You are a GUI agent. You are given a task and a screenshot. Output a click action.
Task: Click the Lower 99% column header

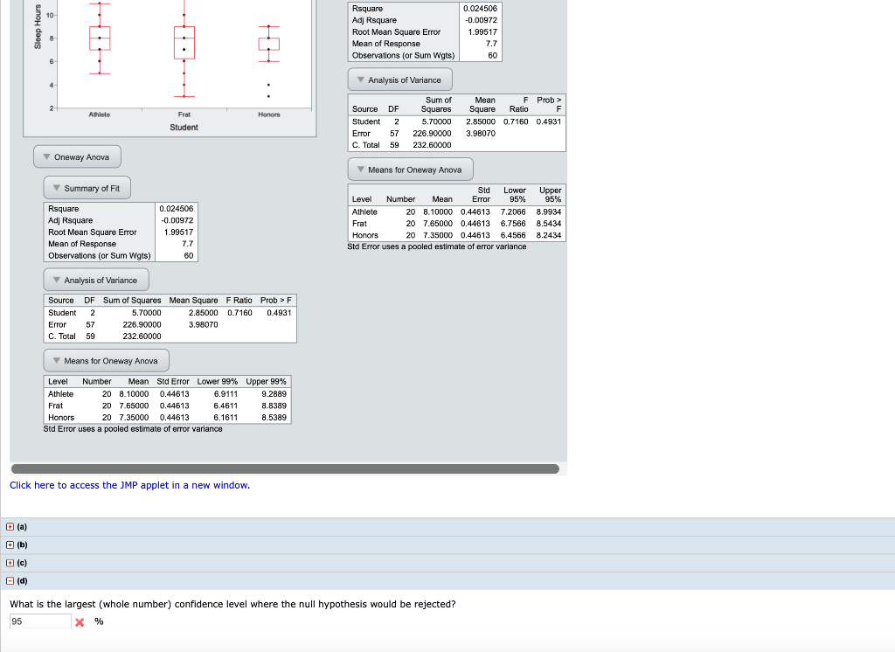tap(218, 381)
